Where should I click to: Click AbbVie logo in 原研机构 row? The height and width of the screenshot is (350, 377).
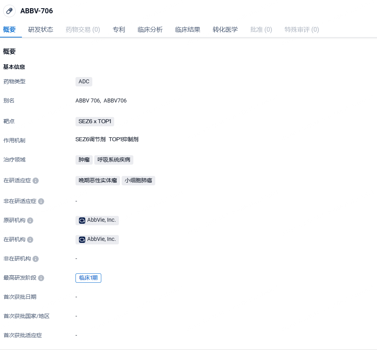(82, 221)
